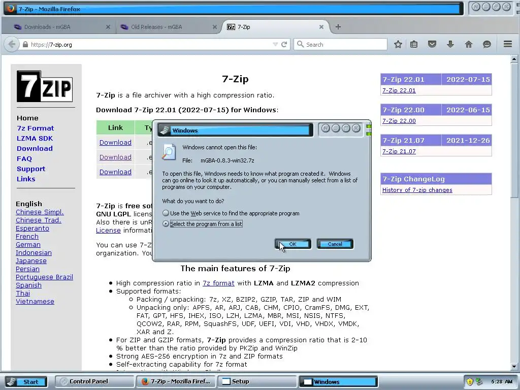
Task: Open the LZMA SDK sidebar link
Action: pos(35,138)
